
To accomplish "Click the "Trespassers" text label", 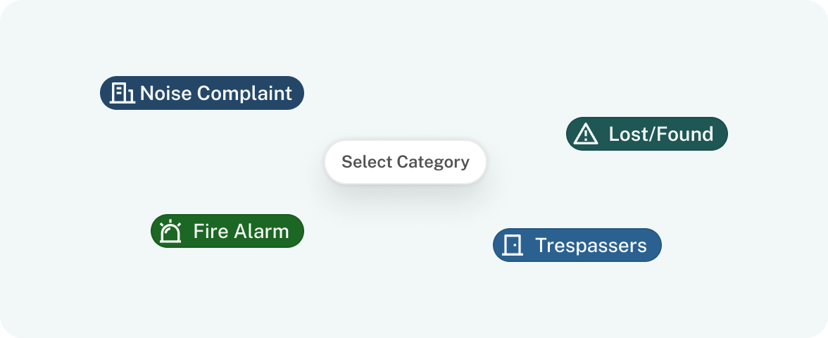I will click(591, 246).
